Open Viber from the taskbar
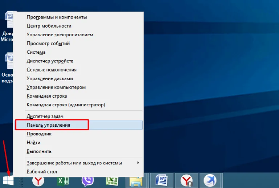The image size is (279, 188). 88,181
